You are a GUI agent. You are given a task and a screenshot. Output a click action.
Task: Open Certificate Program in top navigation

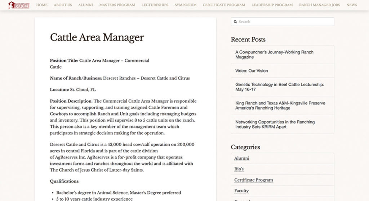(x=224, y=5)
